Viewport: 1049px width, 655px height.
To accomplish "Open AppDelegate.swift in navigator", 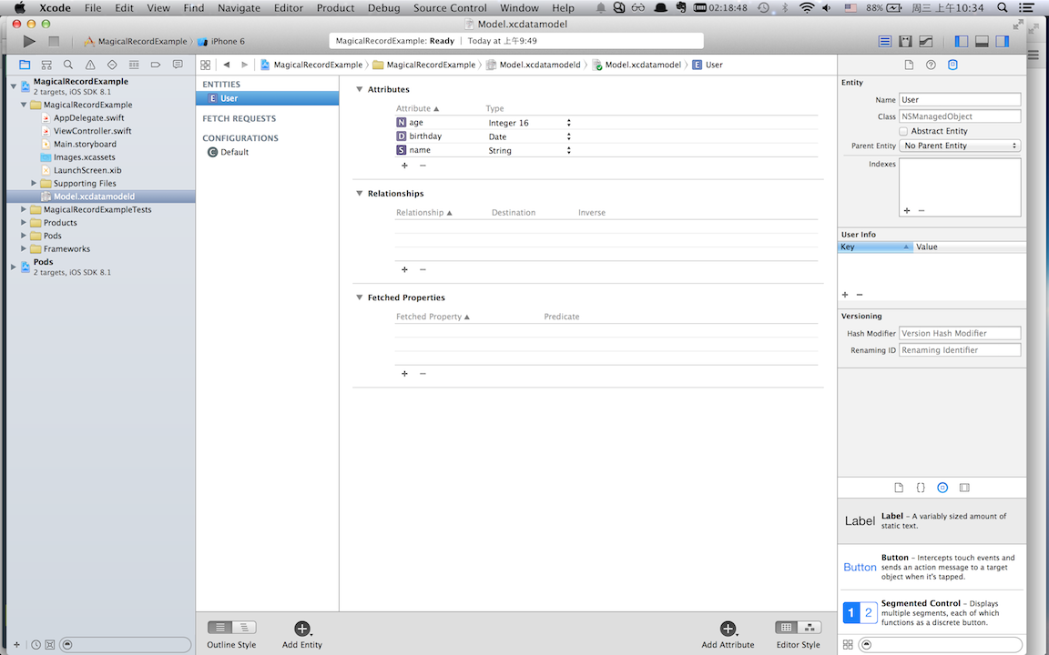I will (89, 117).
